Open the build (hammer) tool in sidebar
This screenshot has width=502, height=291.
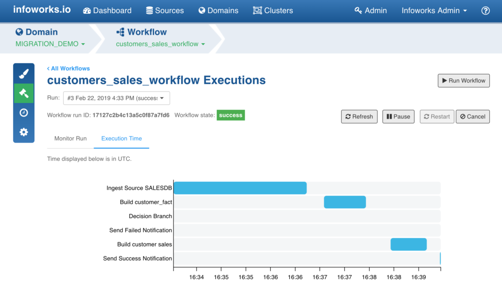[x=24, y=93]
